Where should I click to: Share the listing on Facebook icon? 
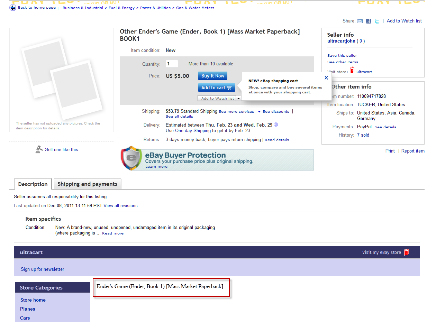369,21
